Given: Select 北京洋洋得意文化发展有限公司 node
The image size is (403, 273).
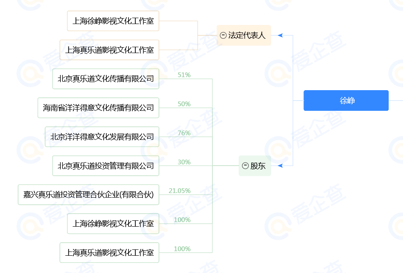Looking at the screenshot, I should click(x=102, y=137).
